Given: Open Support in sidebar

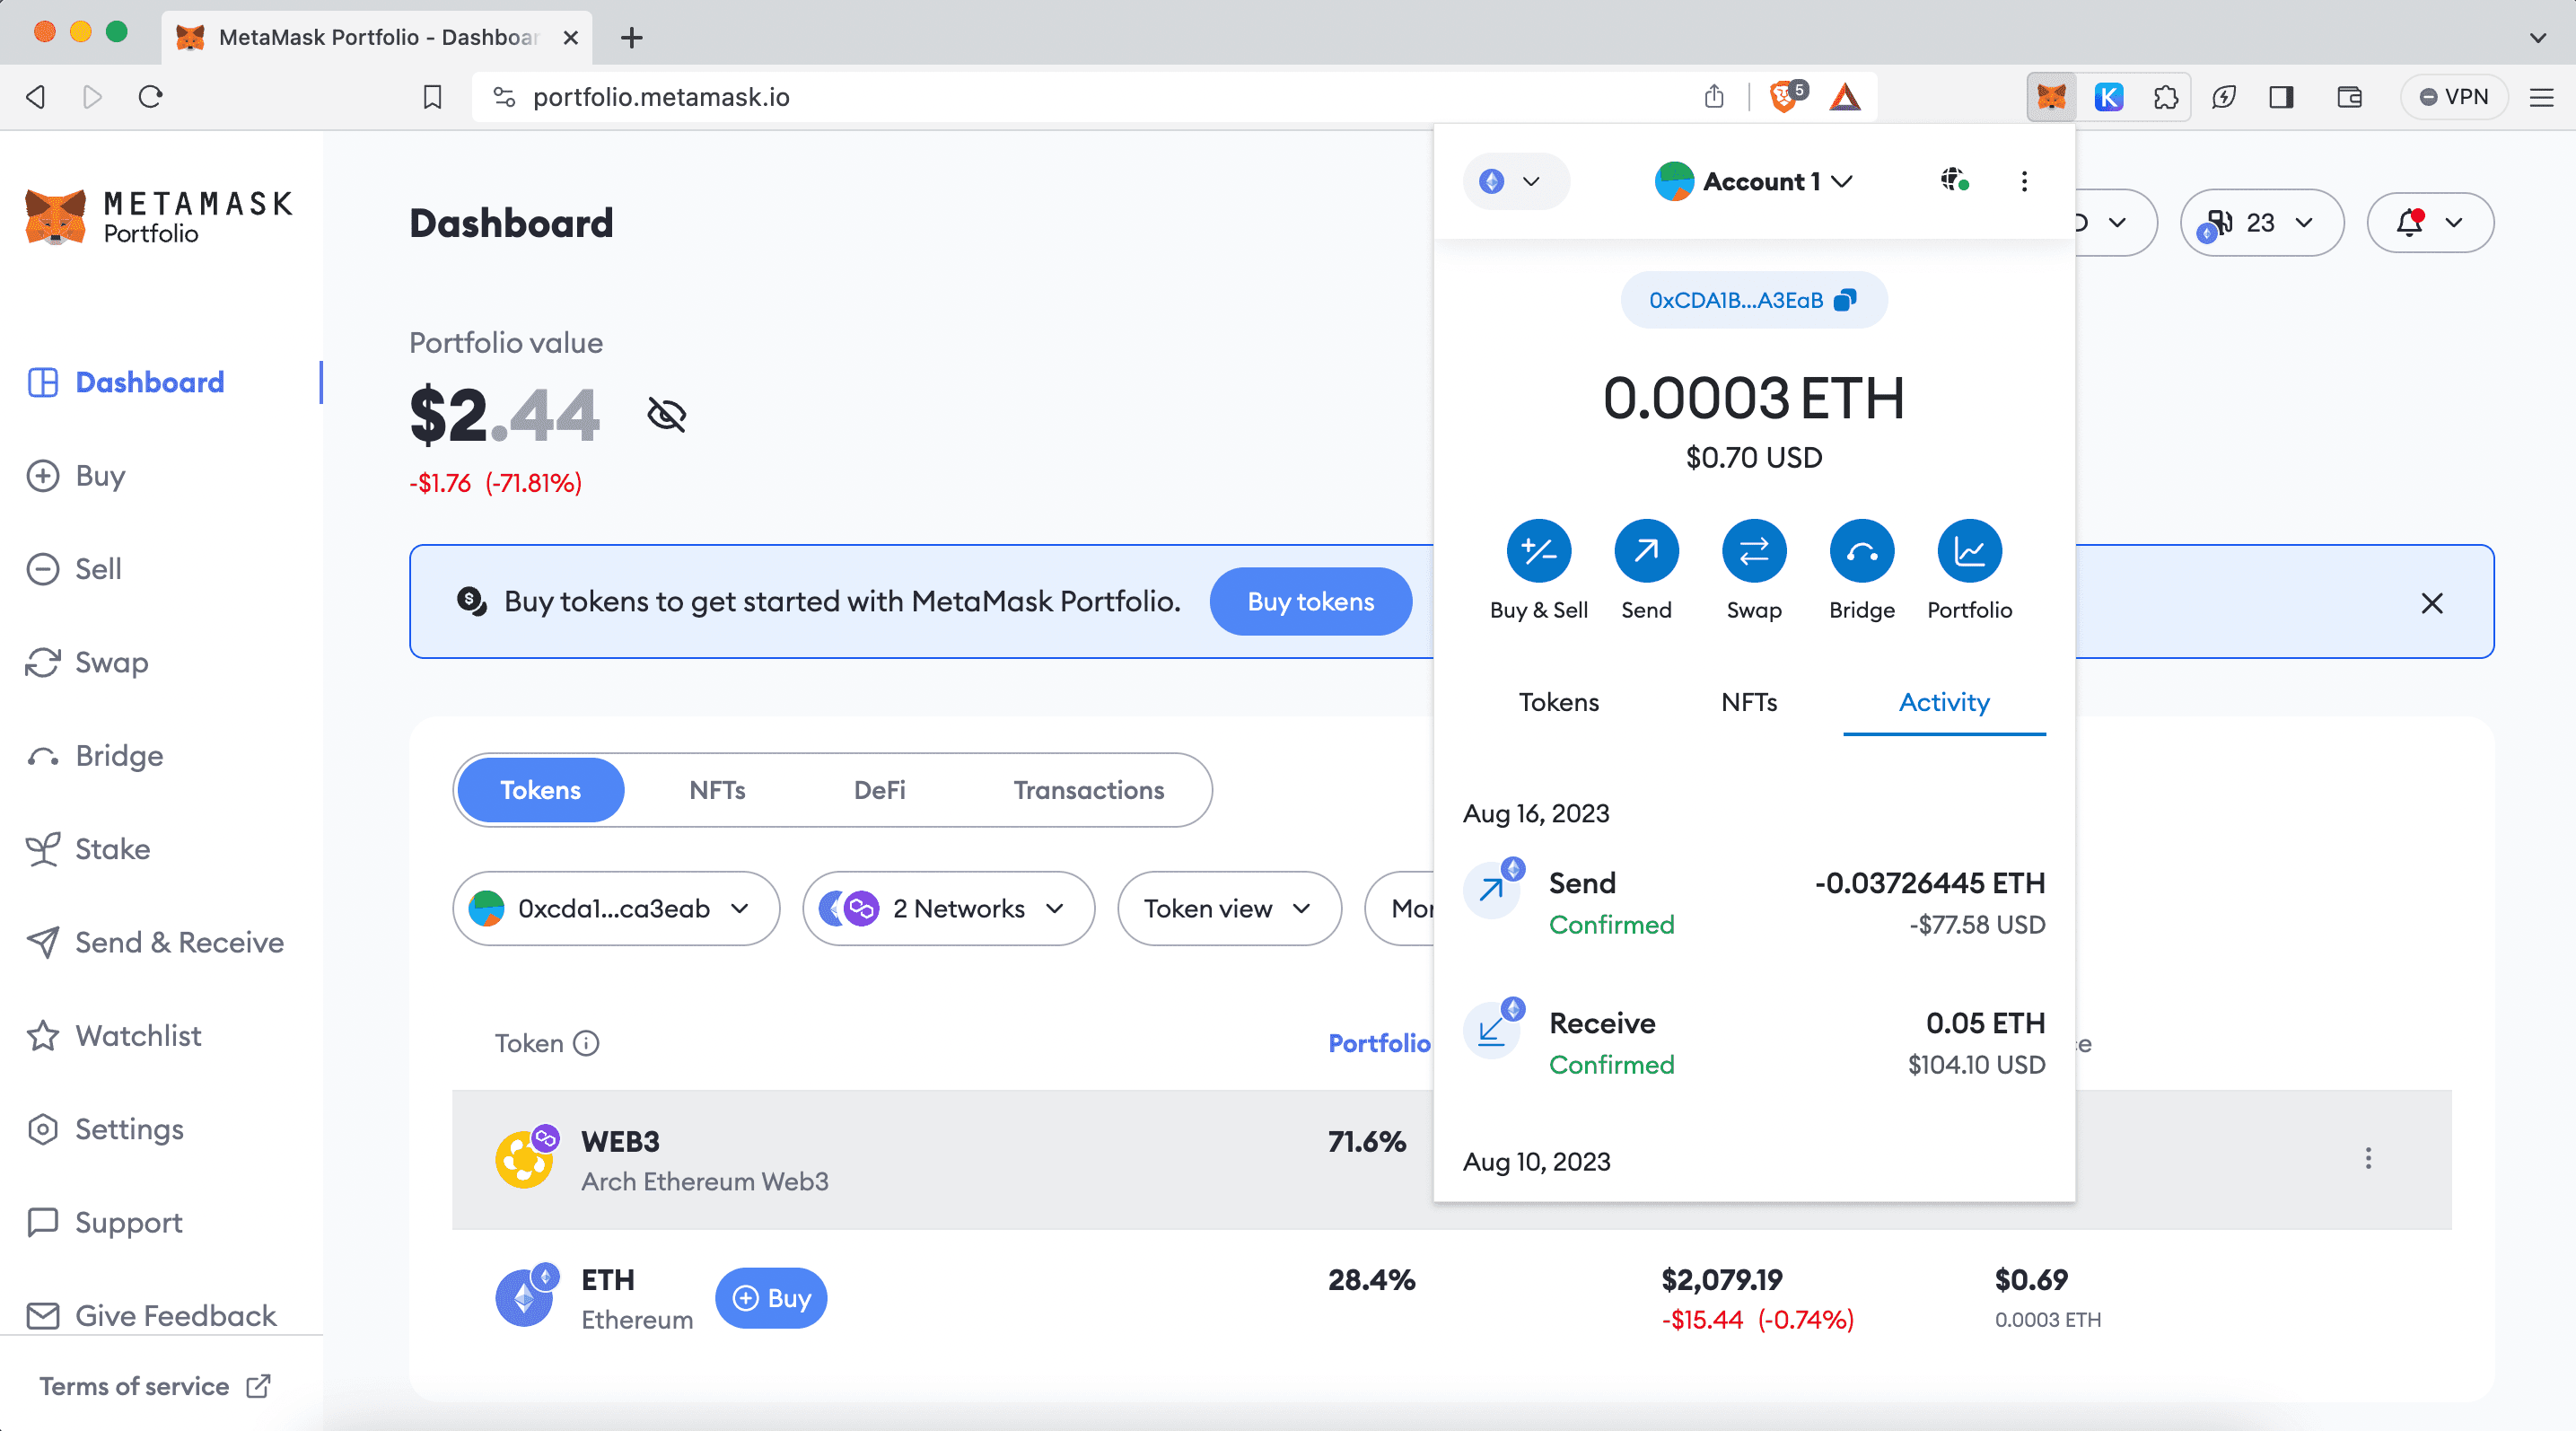Looking at the screenshot, I should [x=104, y=1223].
